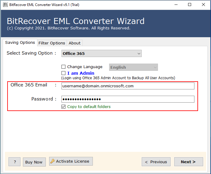Maximize the EML Converter Wizard window
211x174 pixels.
(189, 4)
